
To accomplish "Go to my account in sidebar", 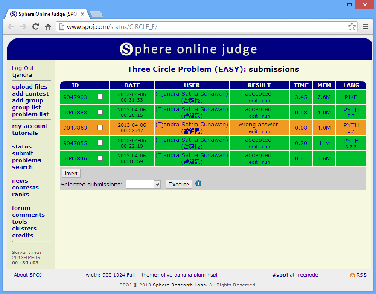I will (30, 126).
